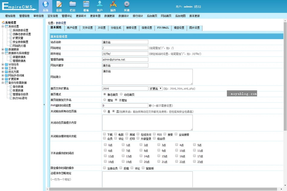
Task: Click the page icon for 网站防火墙
Action: coord(11,46)
